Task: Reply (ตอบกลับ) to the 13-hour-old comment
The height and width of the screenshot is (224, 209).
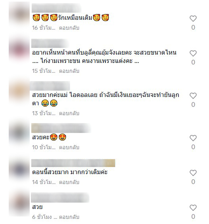Action: pyautogui.click(x=69, y=113)
